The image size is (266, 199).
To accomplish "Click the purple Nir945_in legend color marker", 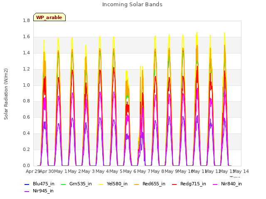I will pyautogui.click(x=27, y=192).
